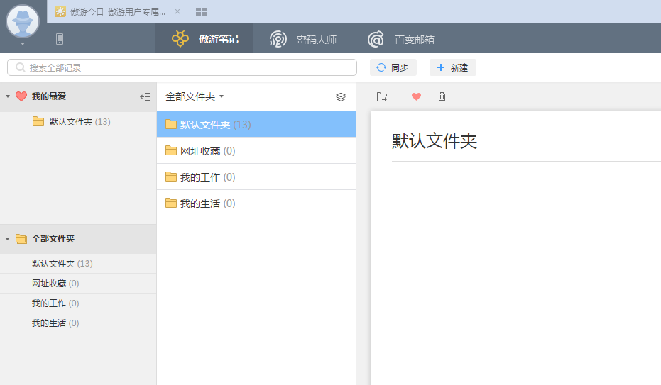Open the 全部文件夹 dropdown

pyautogui.click(x=195, y=96)
